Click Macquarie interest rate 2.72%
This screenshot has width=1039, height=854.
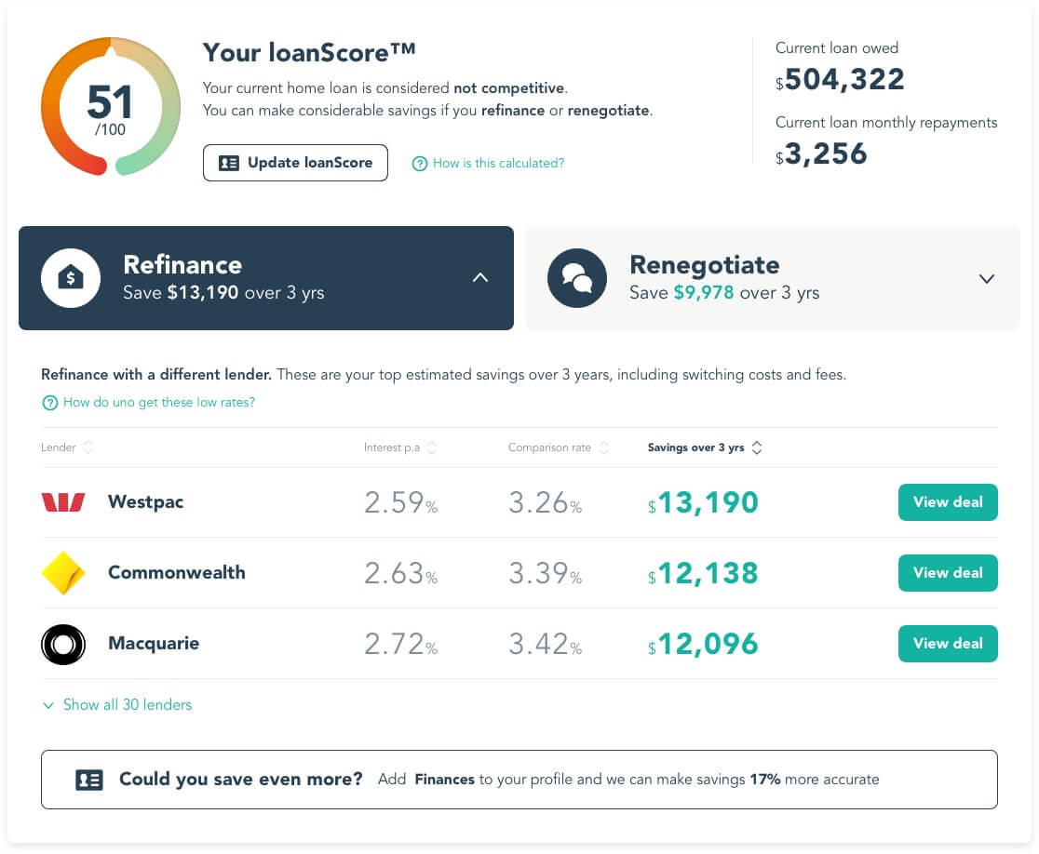pos(401,644)
